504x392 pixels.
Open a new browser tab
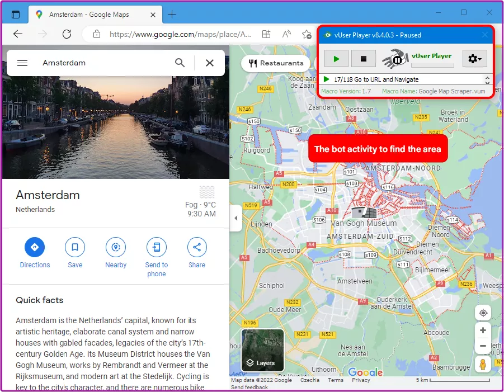(172, 14)
